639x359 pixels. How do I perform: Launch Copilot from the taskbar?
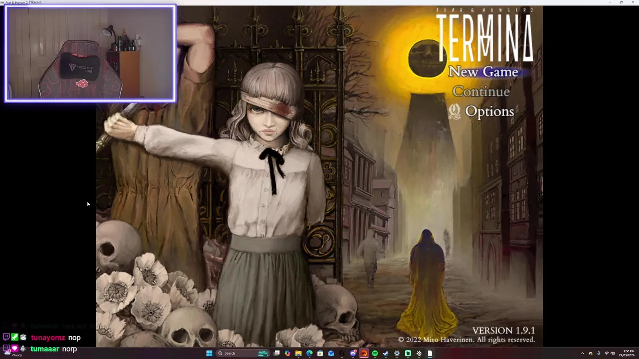click(x=287, y=353)
